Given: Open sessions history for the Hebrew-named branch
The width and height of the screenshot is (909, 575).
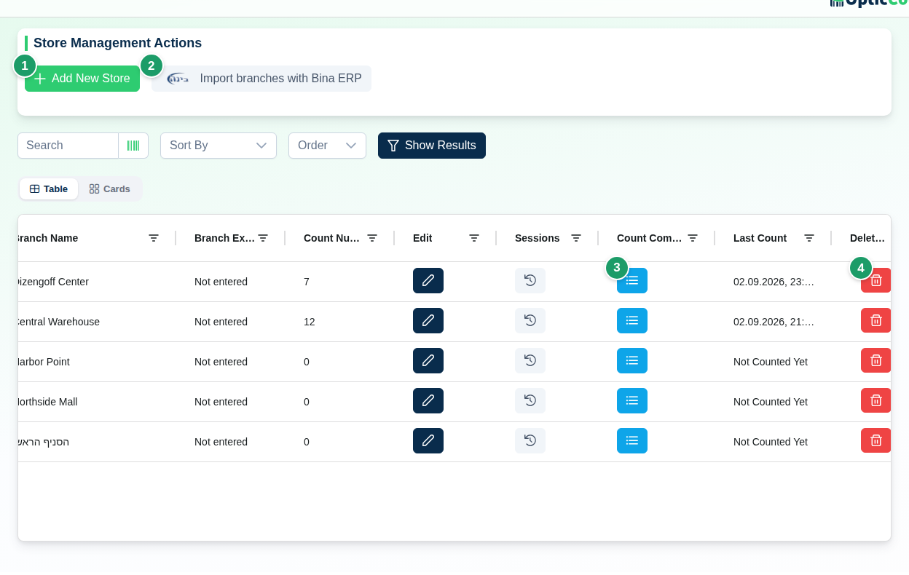Looking at the screenshot, I should (x=530, y=440).
